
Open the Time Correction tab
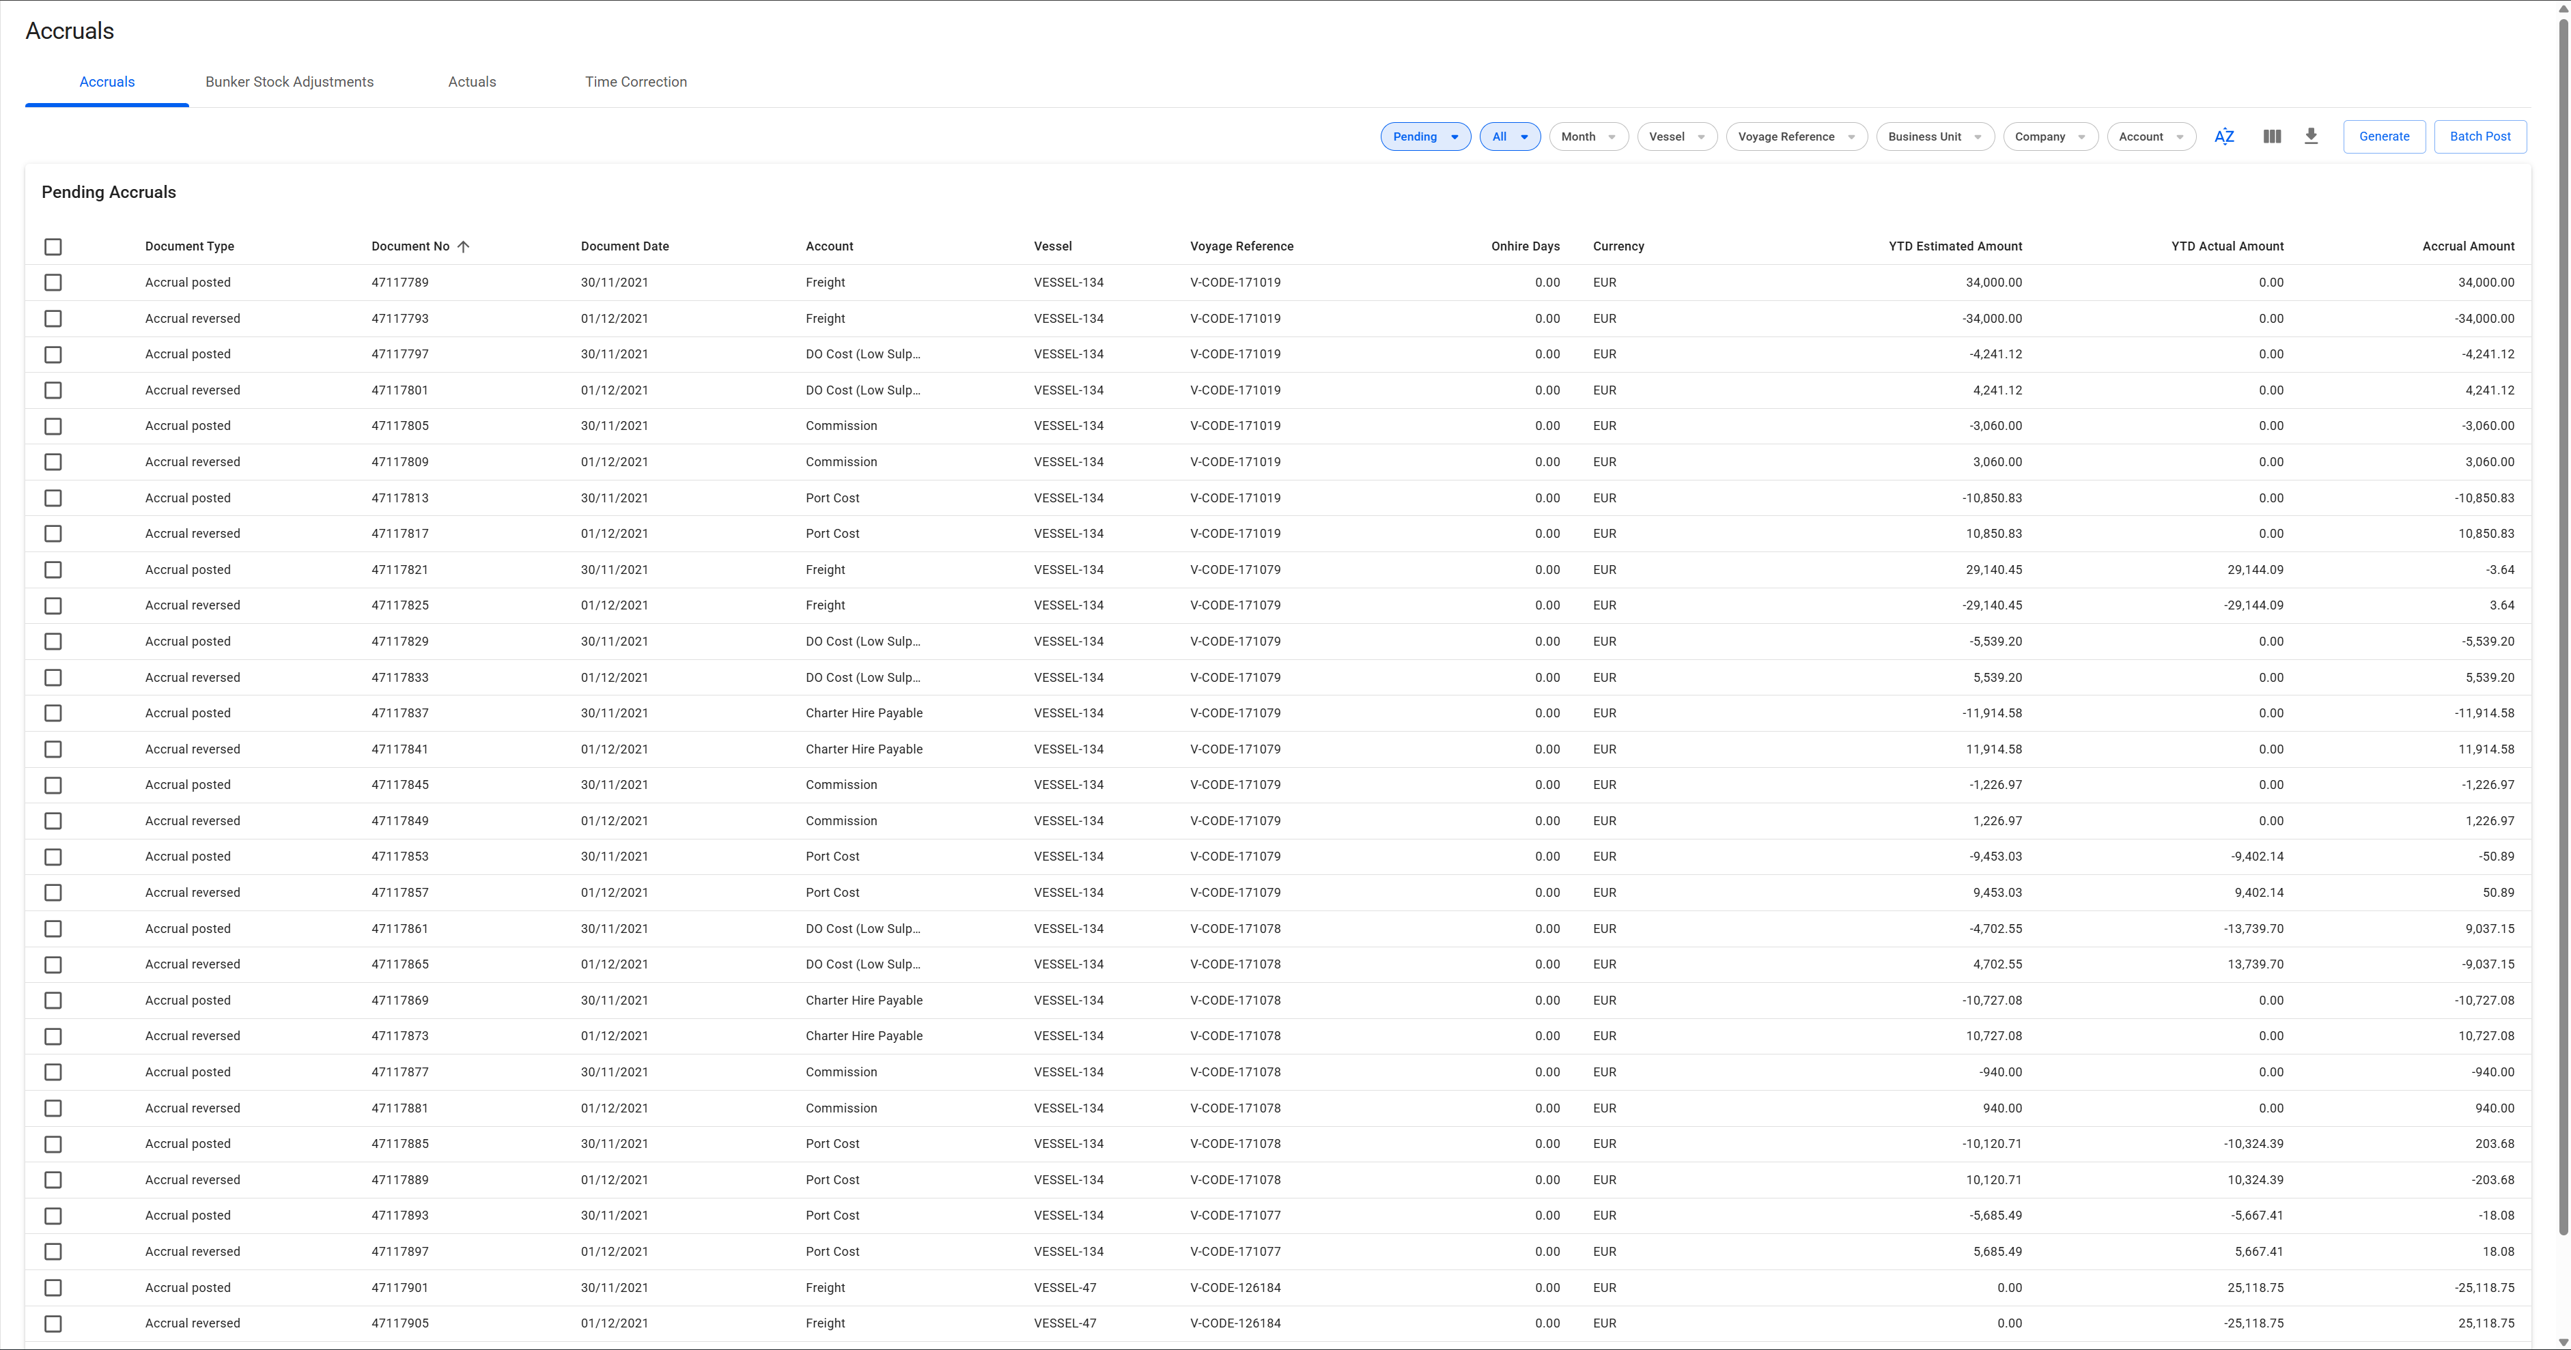coord(636,82)
